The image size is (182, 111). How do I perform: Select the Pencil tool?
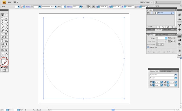pyautogui.click(x=6, y=27)
